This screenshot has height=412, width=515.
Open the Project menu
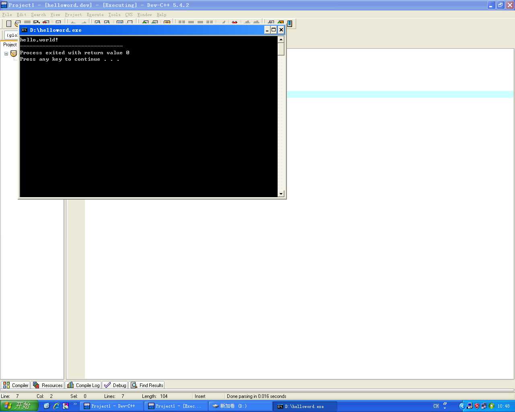(x=73, y=14)
